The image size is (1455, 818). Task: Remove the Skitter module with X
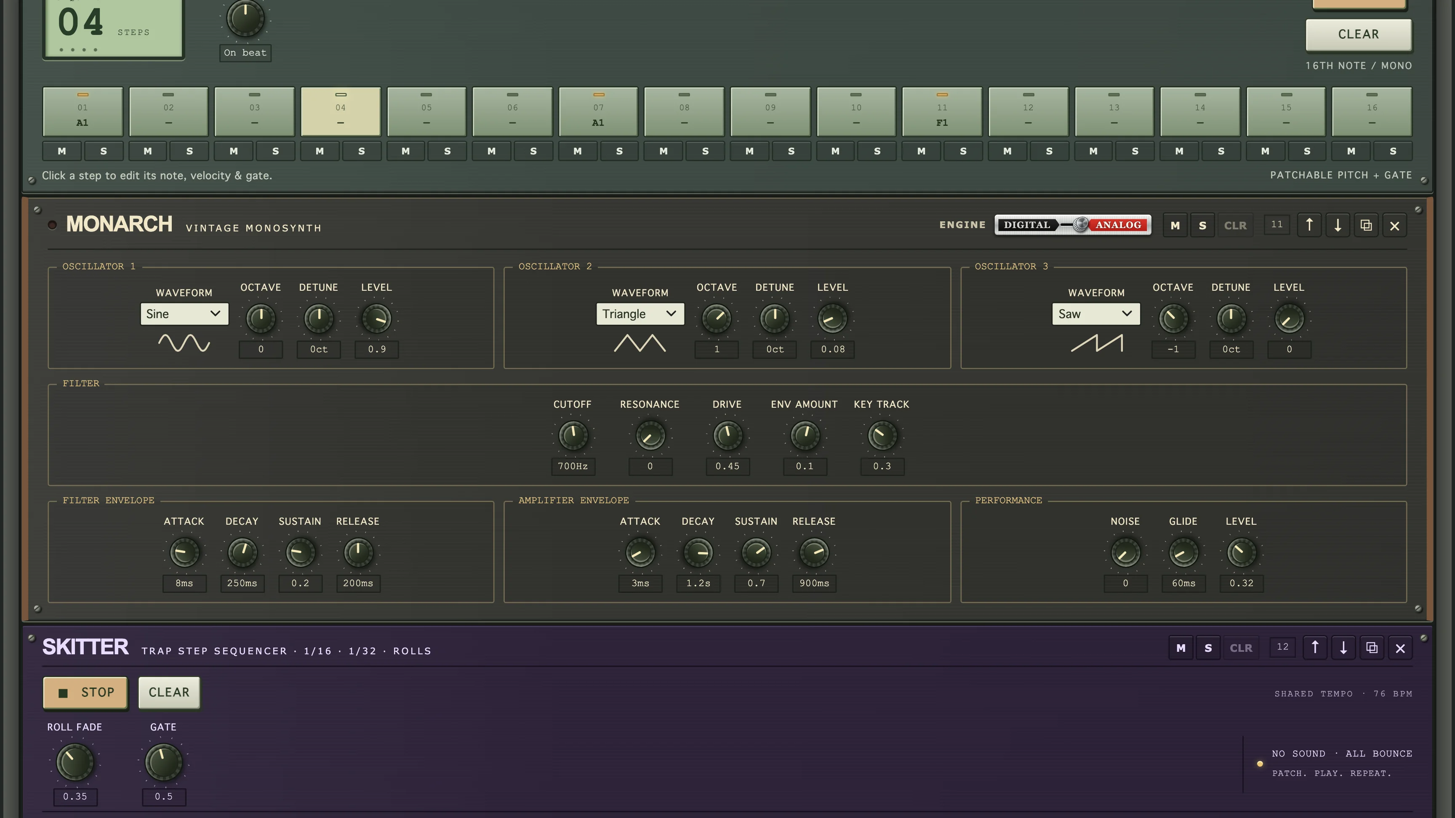coord(1400,648)
